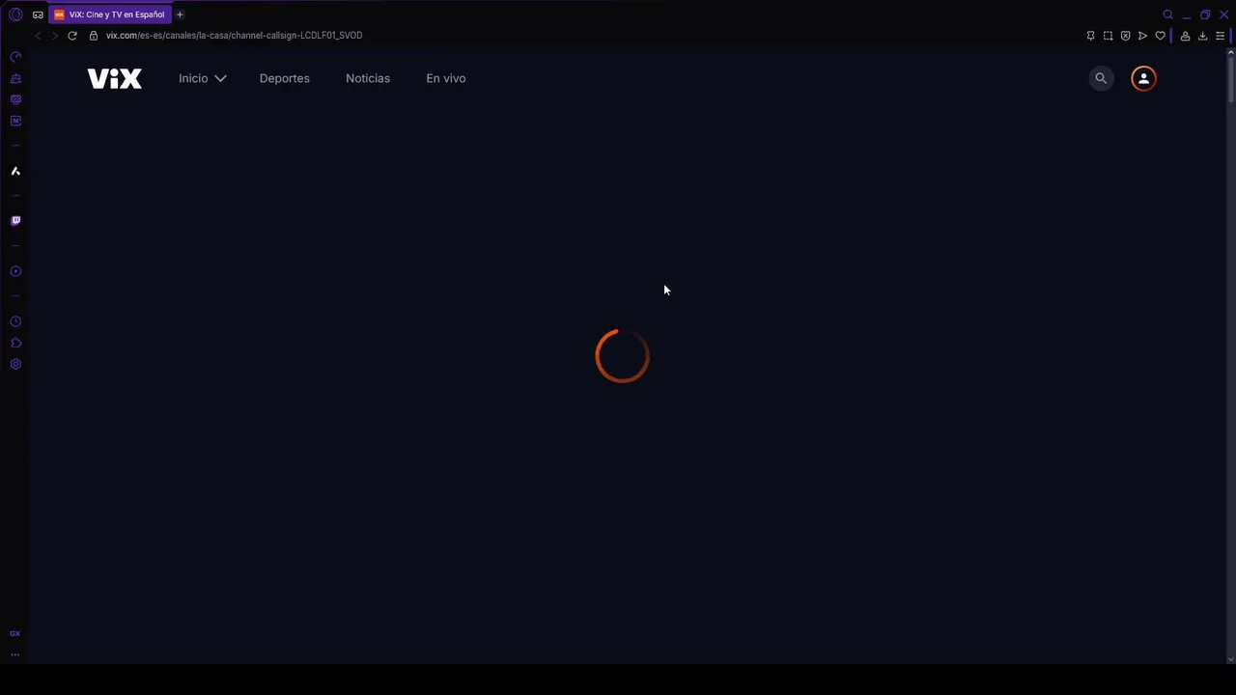Click the vix.com address bar URL
Screen dimensions: 1236x695
[234, 36]
